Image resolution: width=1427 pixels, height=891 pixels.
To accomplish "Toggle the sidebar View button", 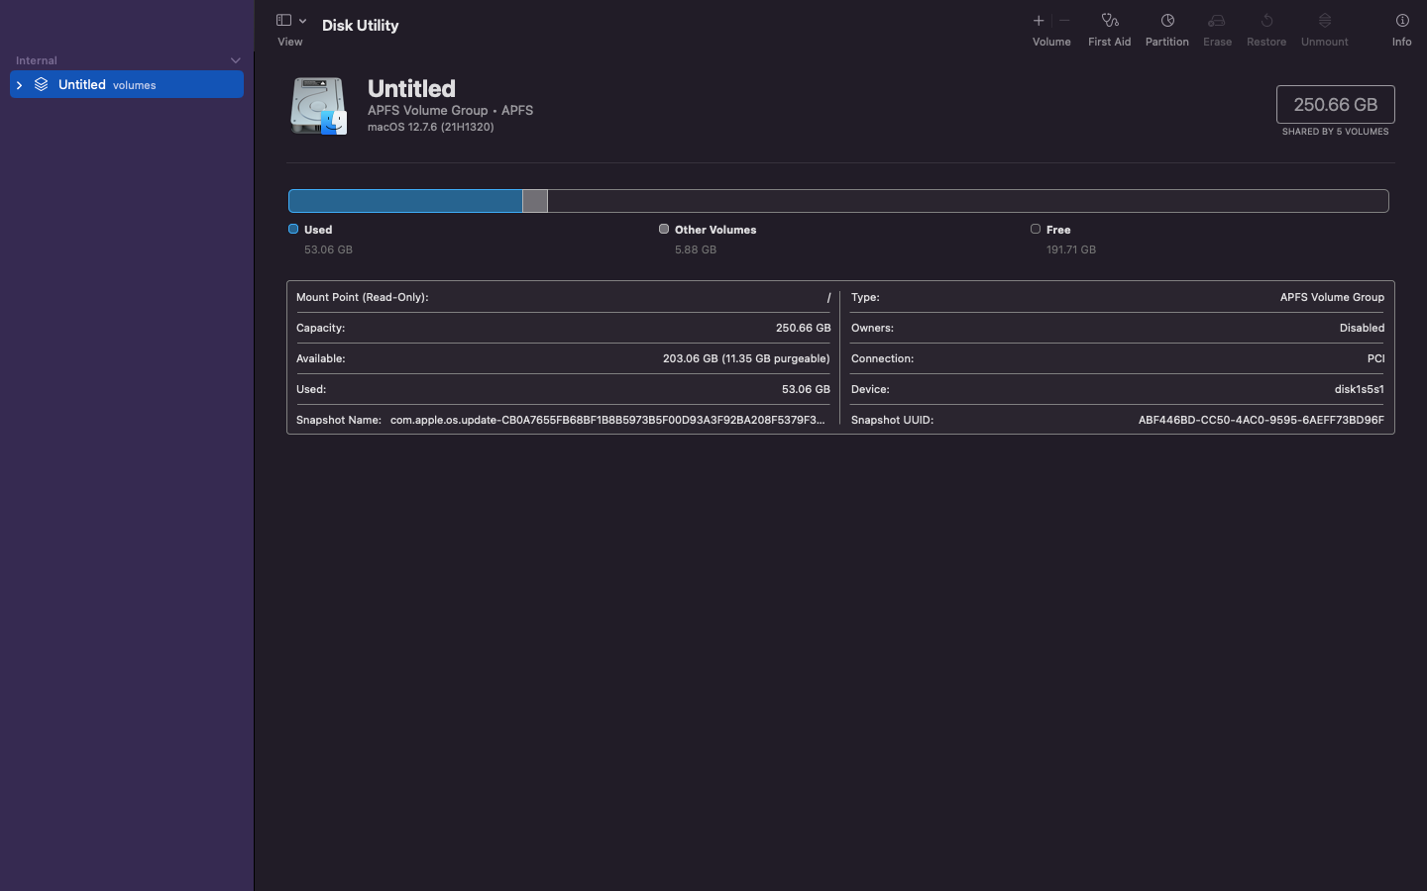I will click(x=283, y=21).
